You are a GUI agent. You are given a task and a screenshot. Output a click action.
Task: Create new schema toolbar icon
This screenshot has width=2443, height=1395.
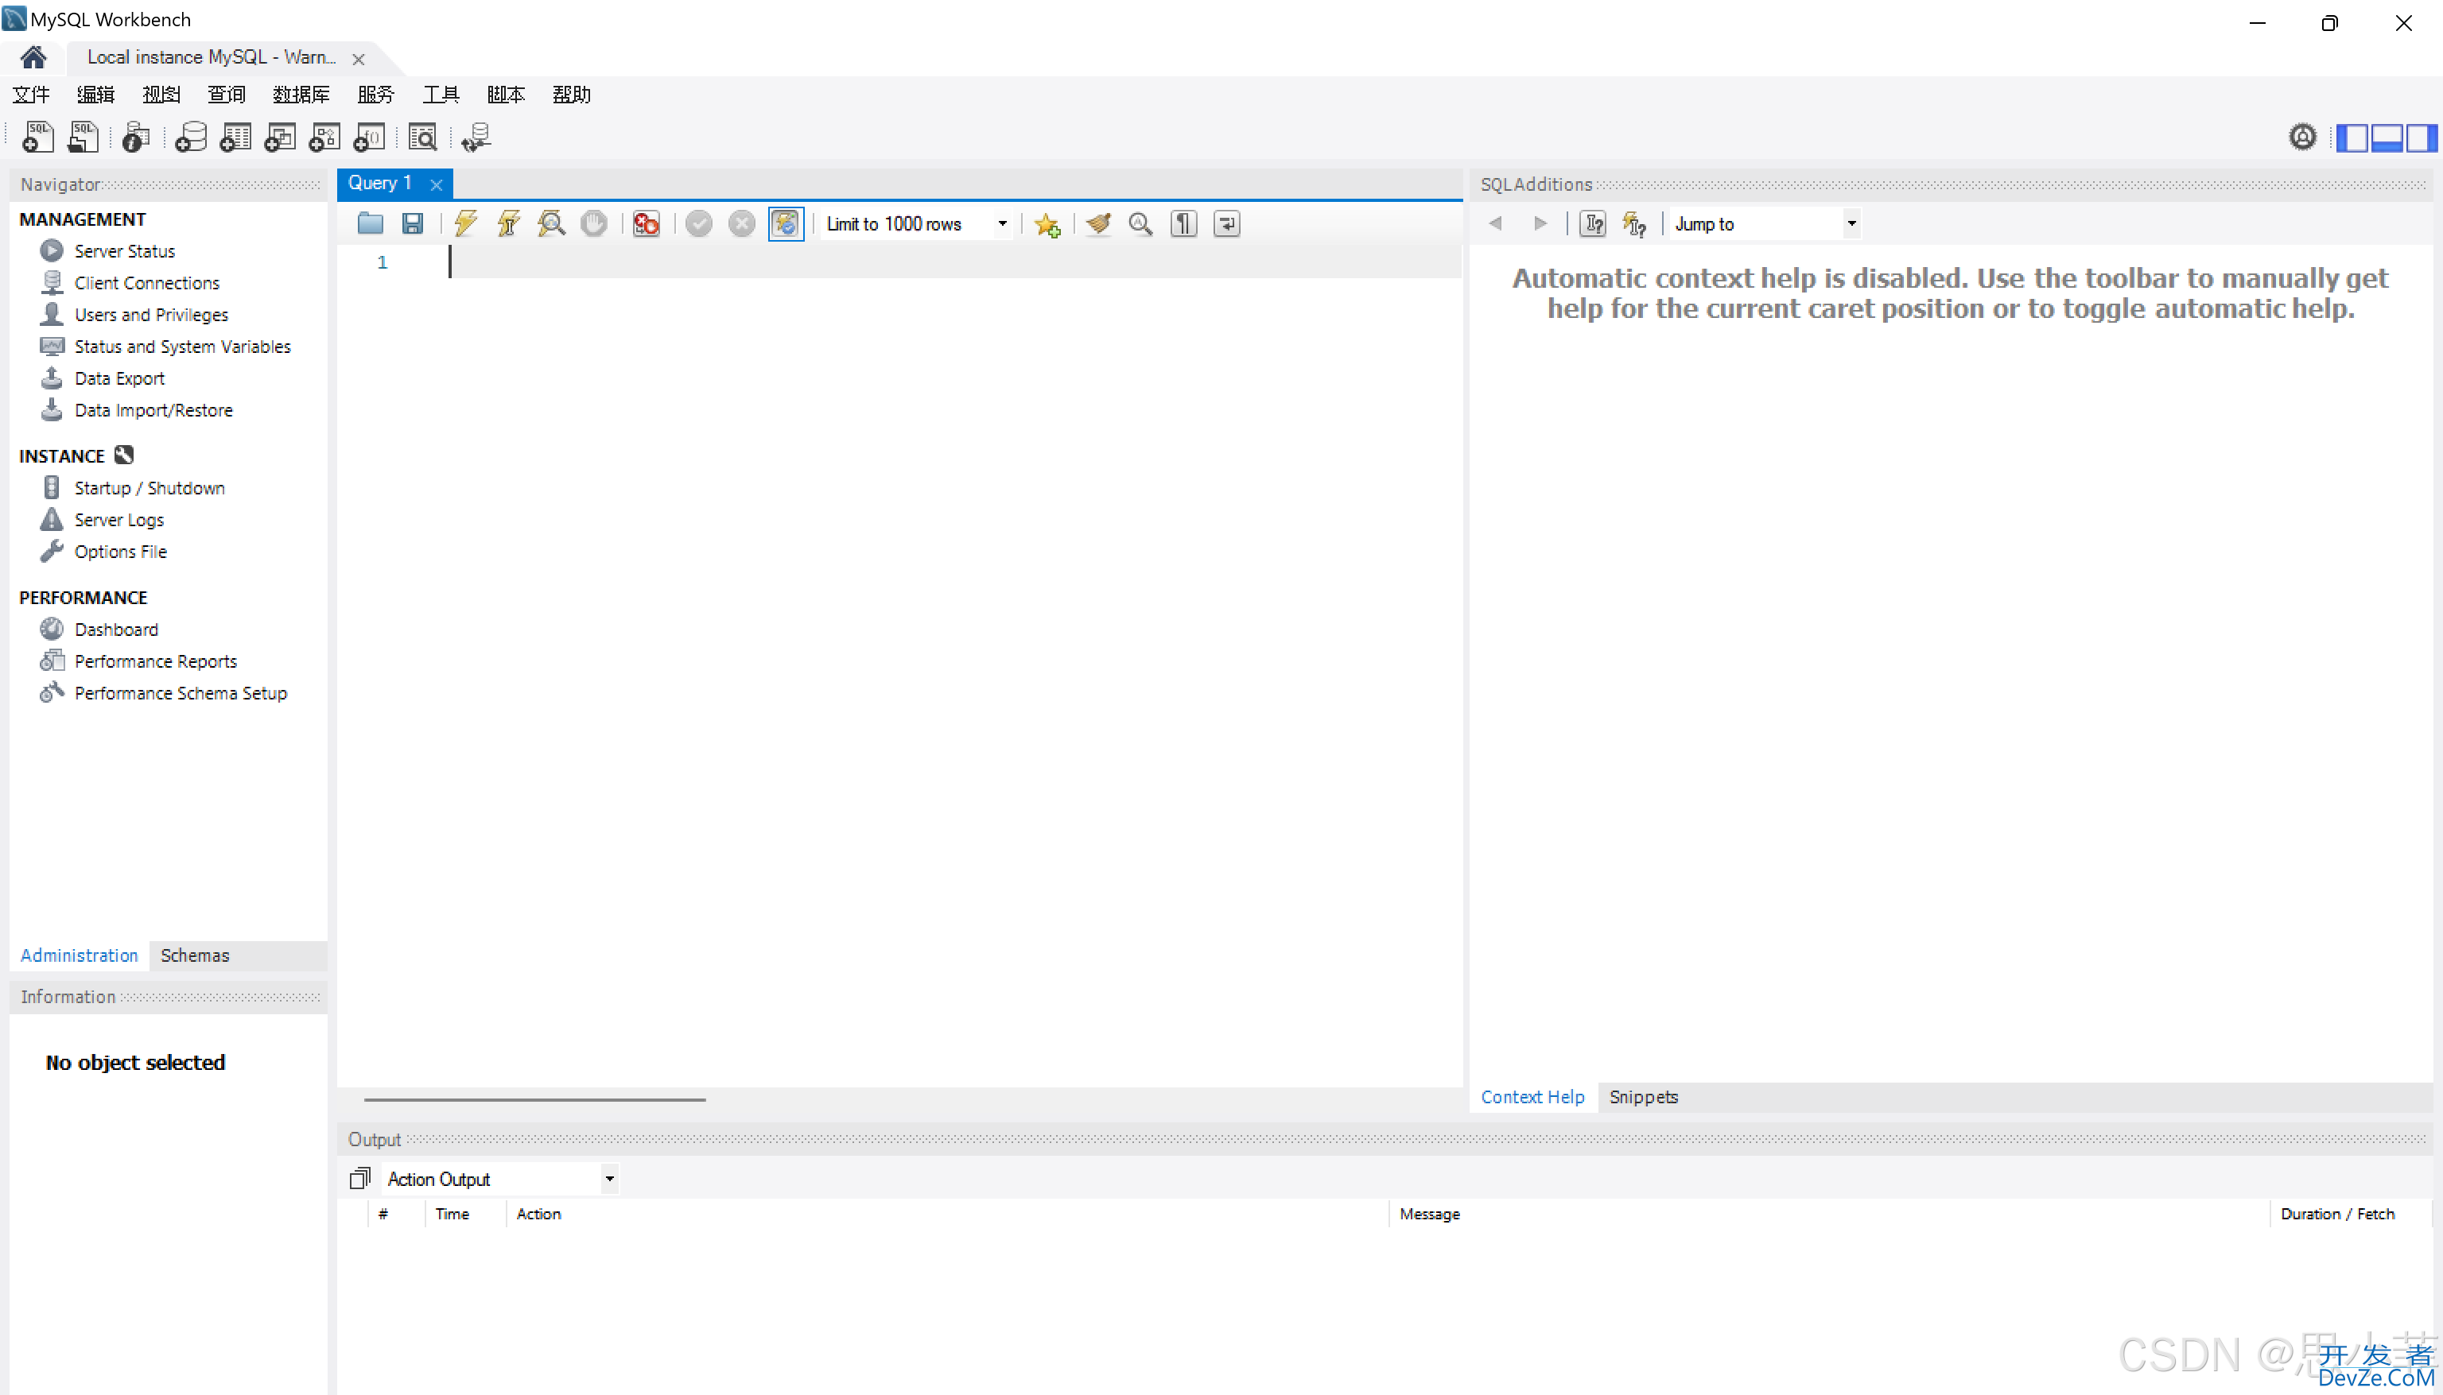[191, 137]
